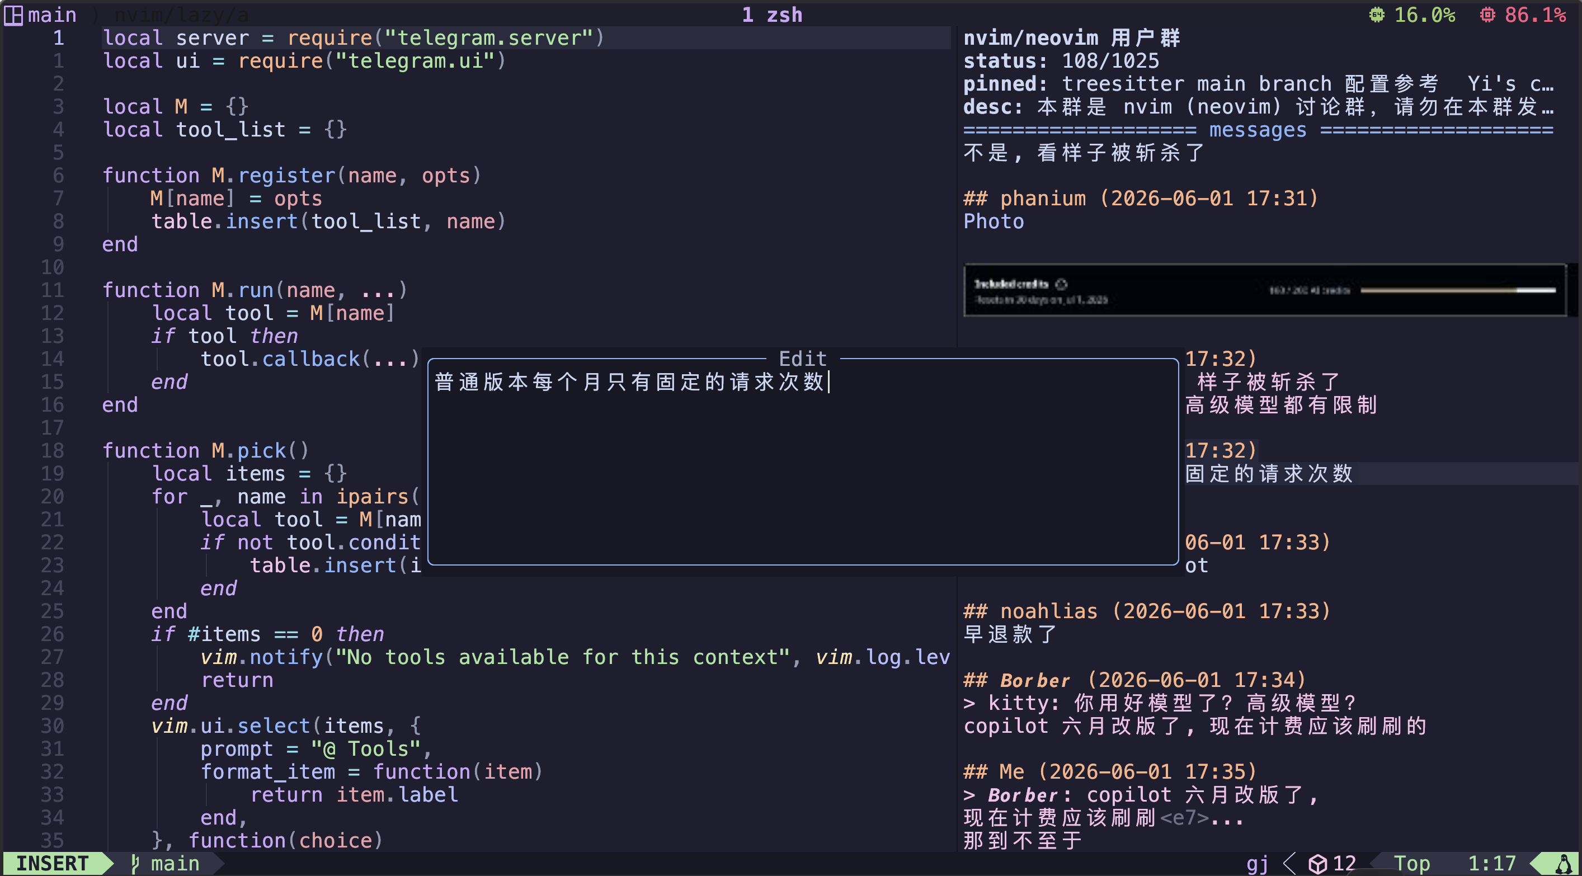Image resolution: width=1582 pixels, height=876 pixels.
Task: Click the '1:17' cursor position indicator
Action: click(1492, 864)
